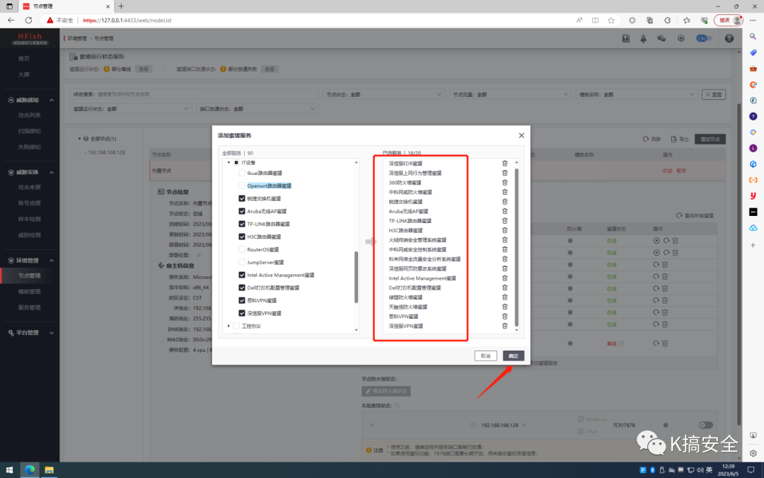Uncheck Intel Active Management蜜罐 checkbox

click(x=242, y=275)
